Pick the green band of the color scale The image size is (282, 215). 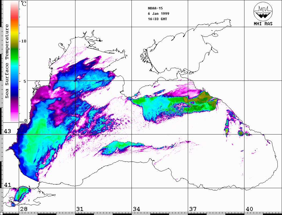point(14,54)
